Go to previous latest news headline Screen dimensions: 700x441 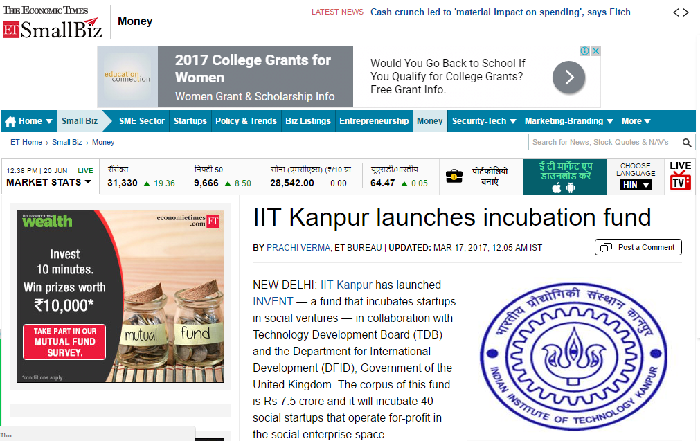pos(676,12)
